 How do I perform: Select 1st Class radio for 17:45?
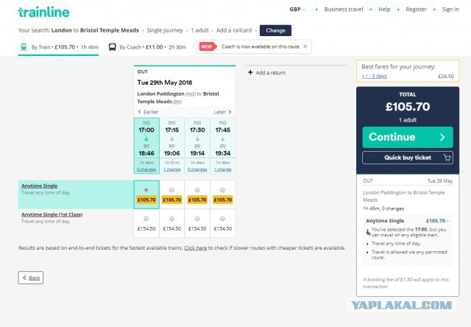point(222,219)
